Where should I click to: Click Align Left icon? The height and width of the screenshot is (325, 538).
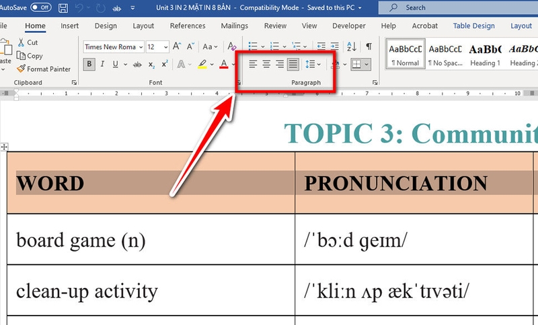[x=253, y=64]
